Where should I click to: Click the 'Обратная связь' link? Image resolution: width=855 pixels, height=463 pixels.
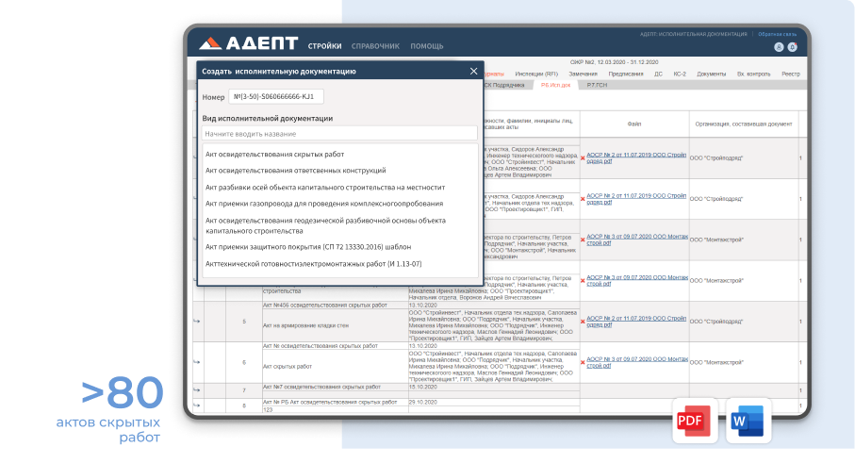(777, 34)
